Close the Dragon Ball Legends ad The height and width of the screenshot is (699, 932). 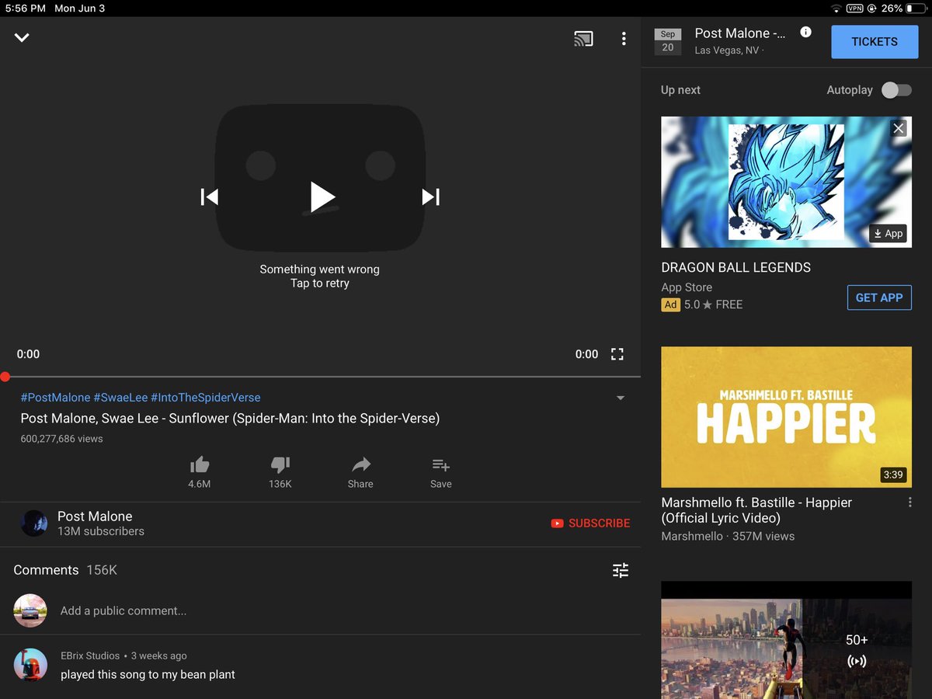(899, 129)
